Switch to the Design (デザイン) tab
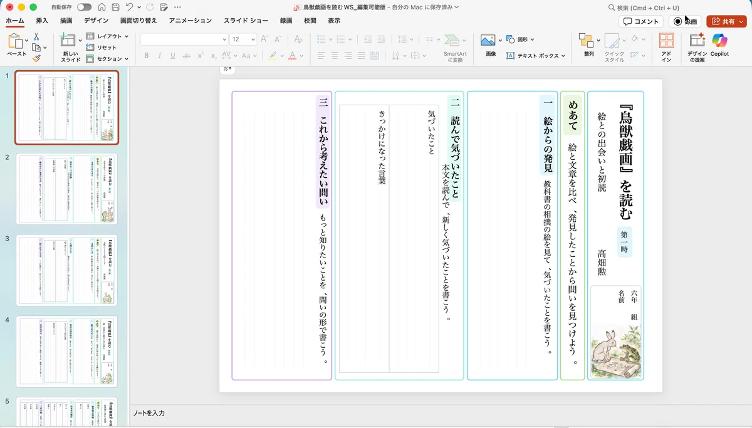This screenshot has height=428, width=752. coord(97,21)
